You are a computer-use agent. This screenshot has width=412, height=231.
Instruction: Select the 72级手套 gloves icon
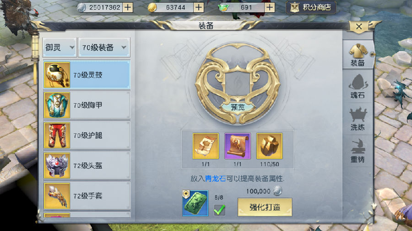57,196
